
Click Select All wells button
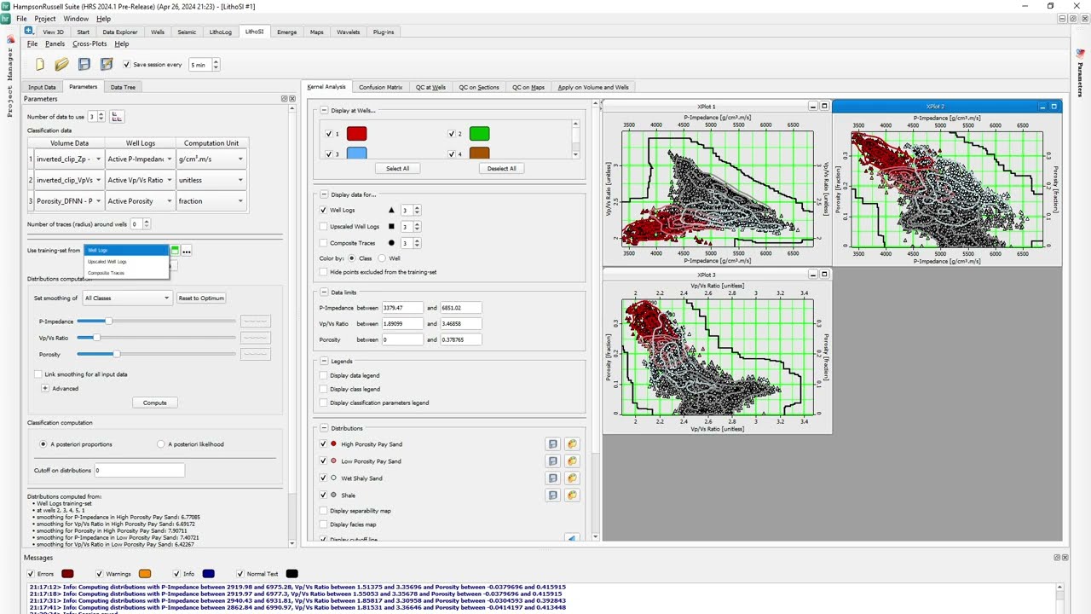[x=397, y=168]
